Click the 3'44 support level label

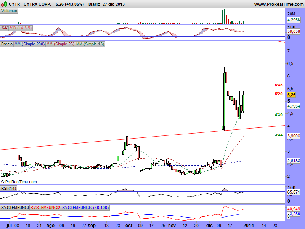tap(279, 135)
